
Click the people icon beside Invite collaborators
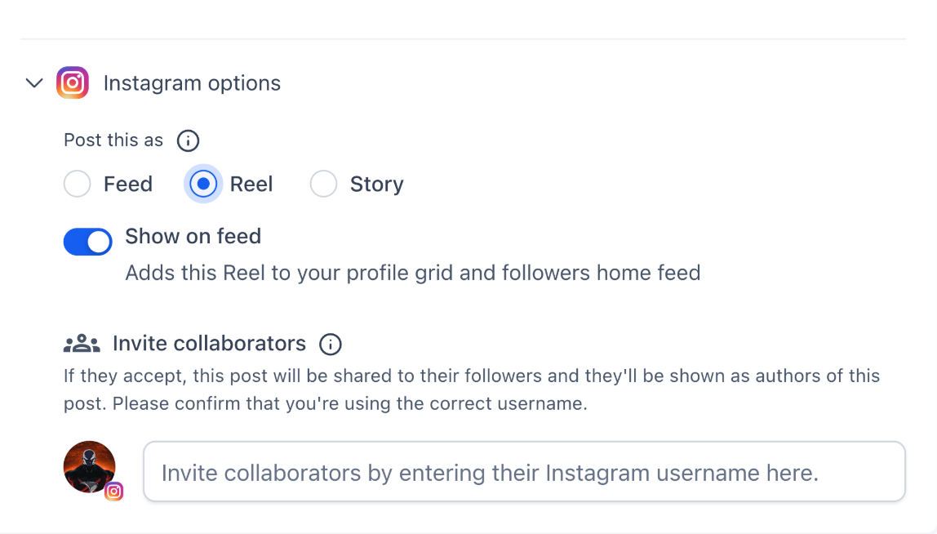tap(82, 344)
